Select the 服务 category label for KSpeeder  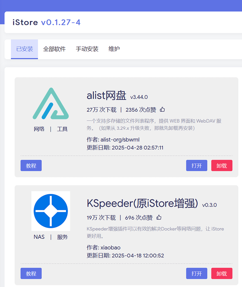point(62,237)
